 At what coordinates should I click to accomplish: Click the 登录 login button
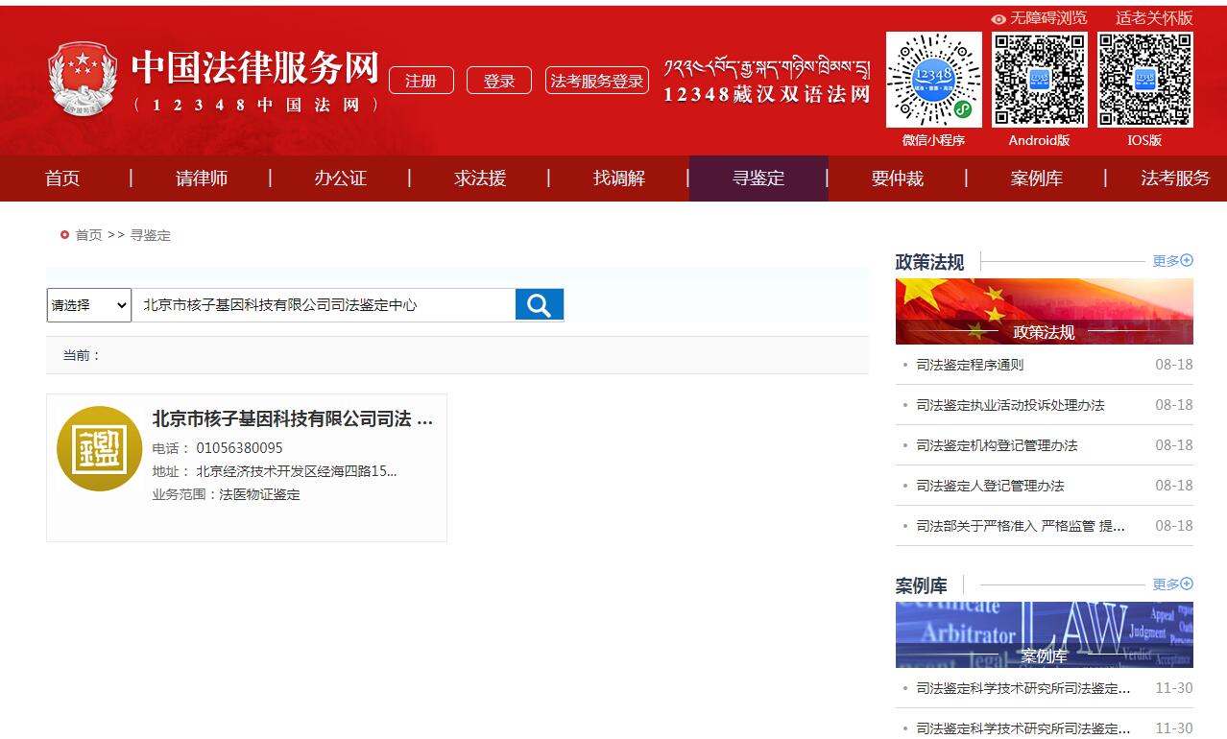499,81
